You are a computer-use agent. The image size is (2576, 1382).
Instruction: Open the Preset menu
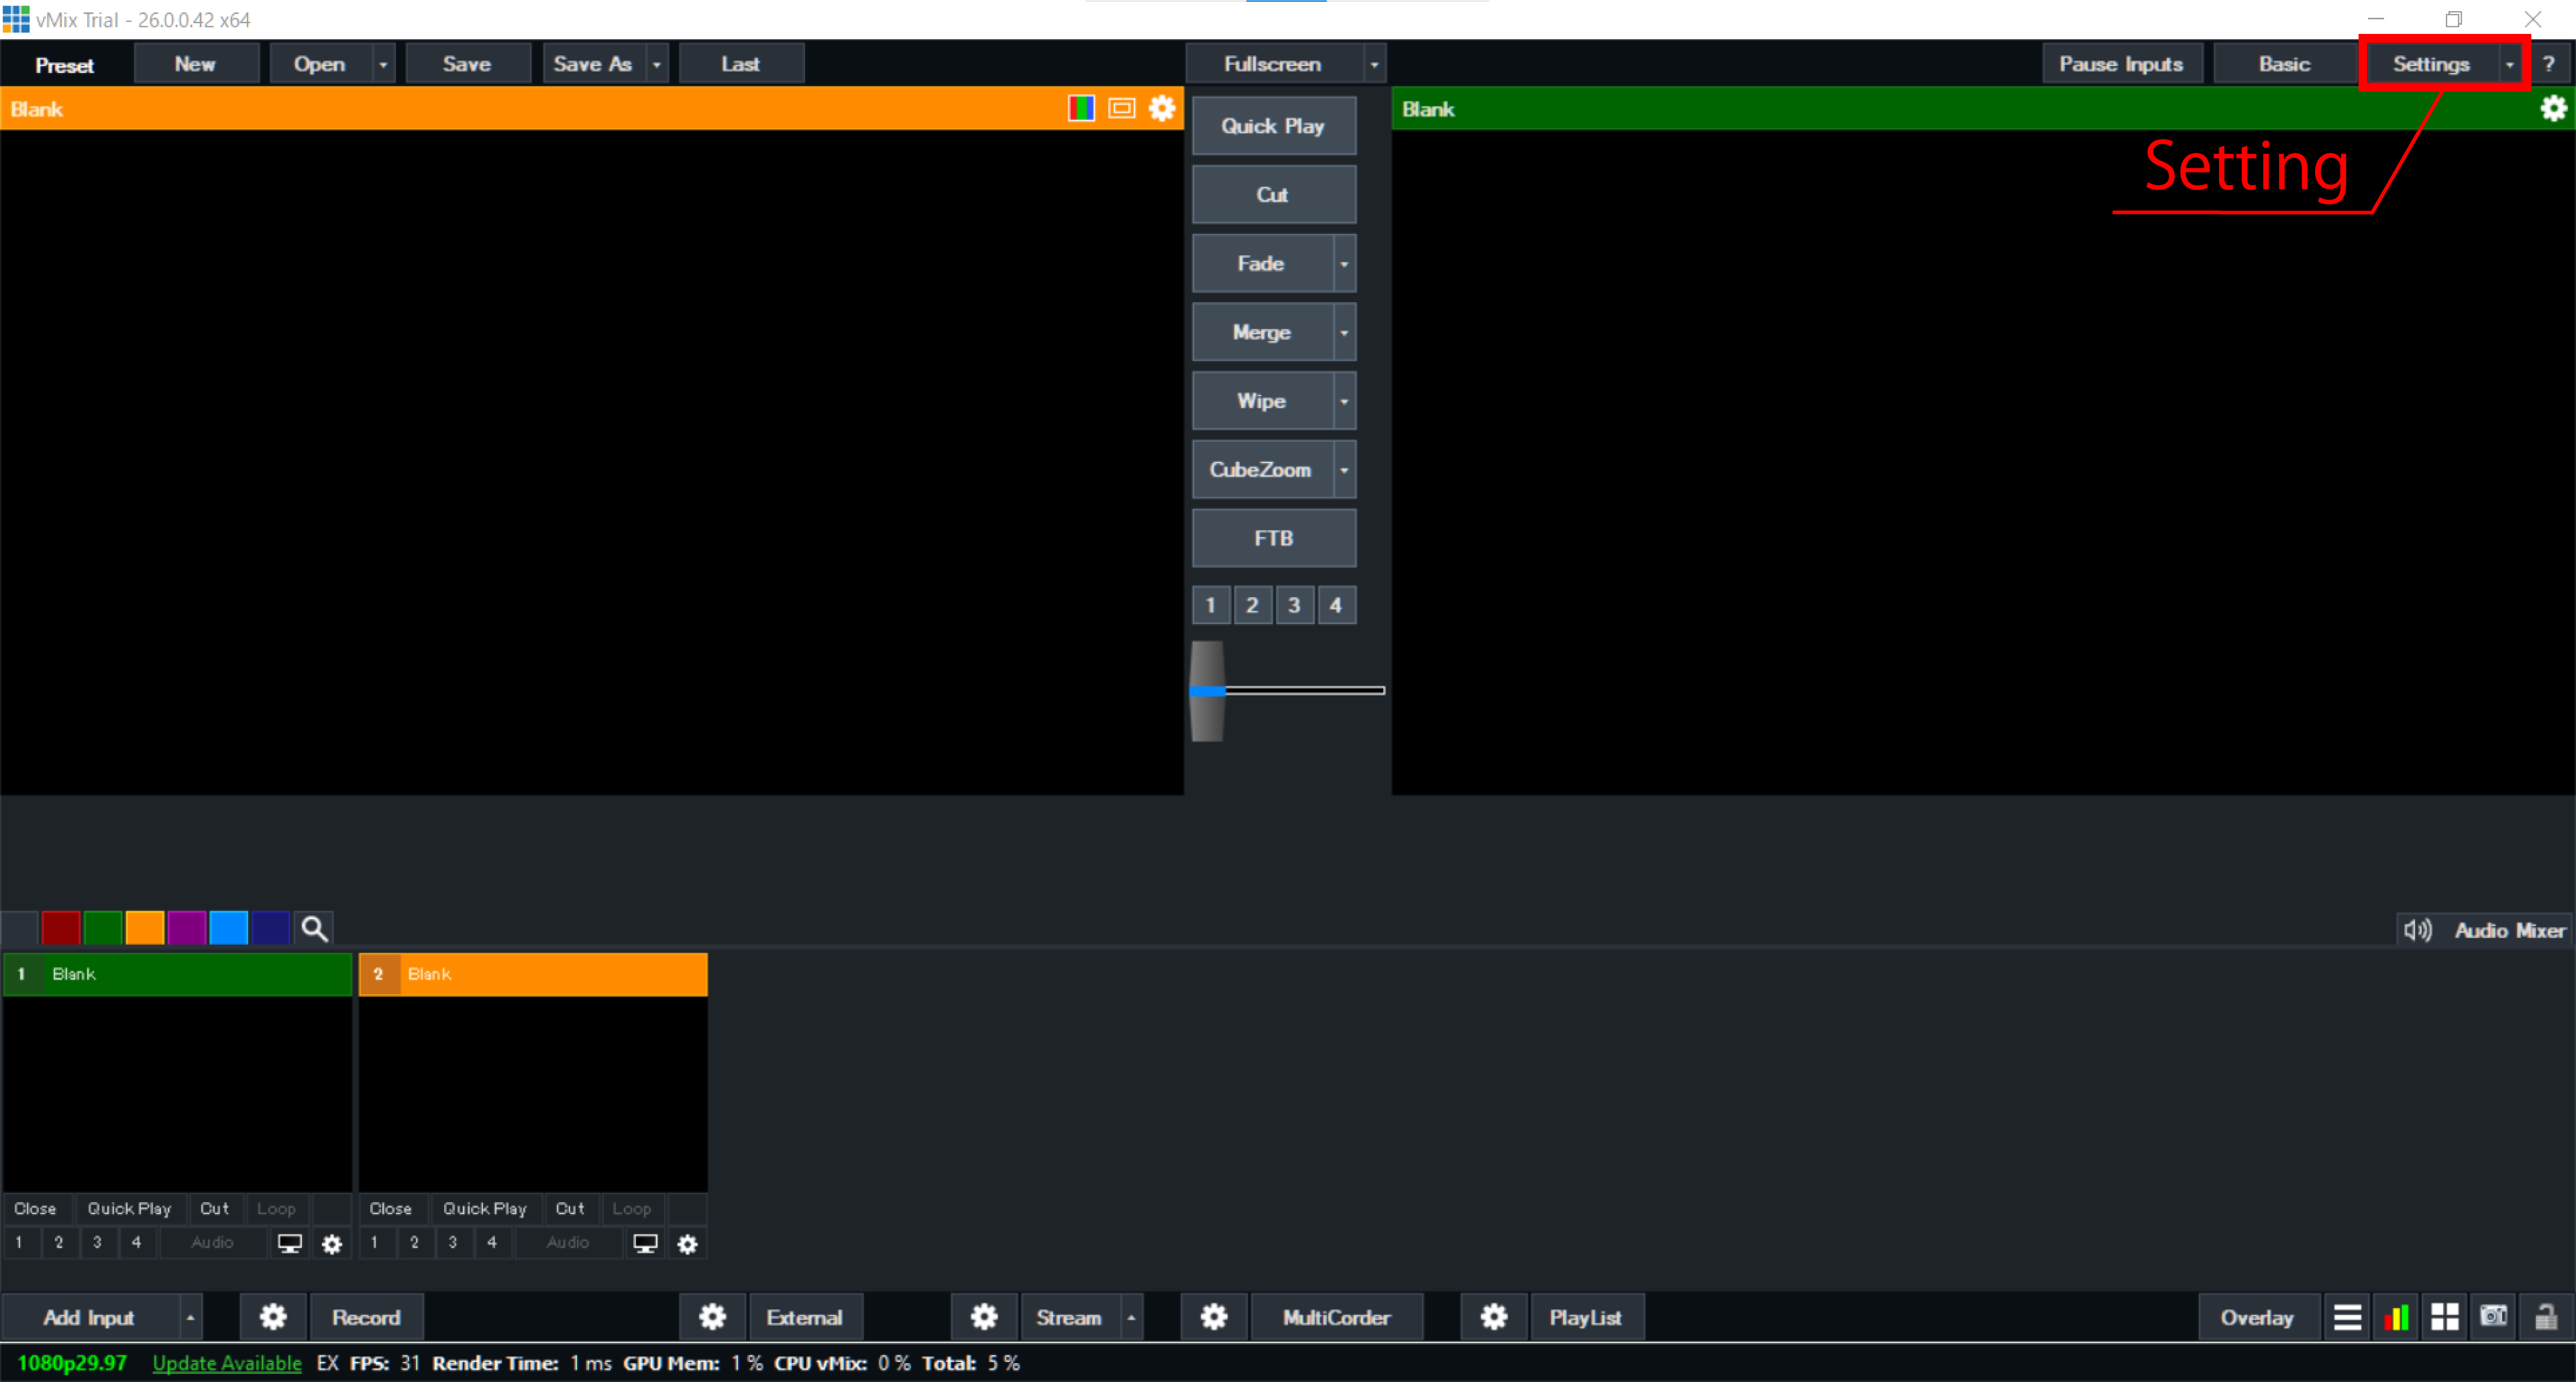coord(64,63)
